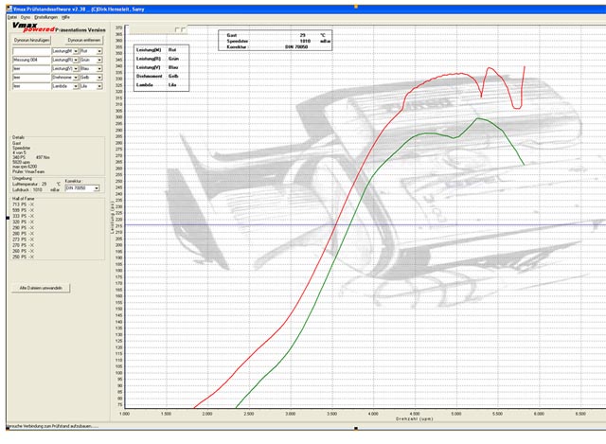Expand the Rot color dropdown in first row
The height and width of the screenshot is (444, 606).
98,51
